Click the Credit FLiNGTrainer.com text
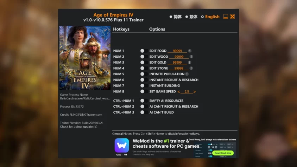297x167 pixels. click(81, 115)
